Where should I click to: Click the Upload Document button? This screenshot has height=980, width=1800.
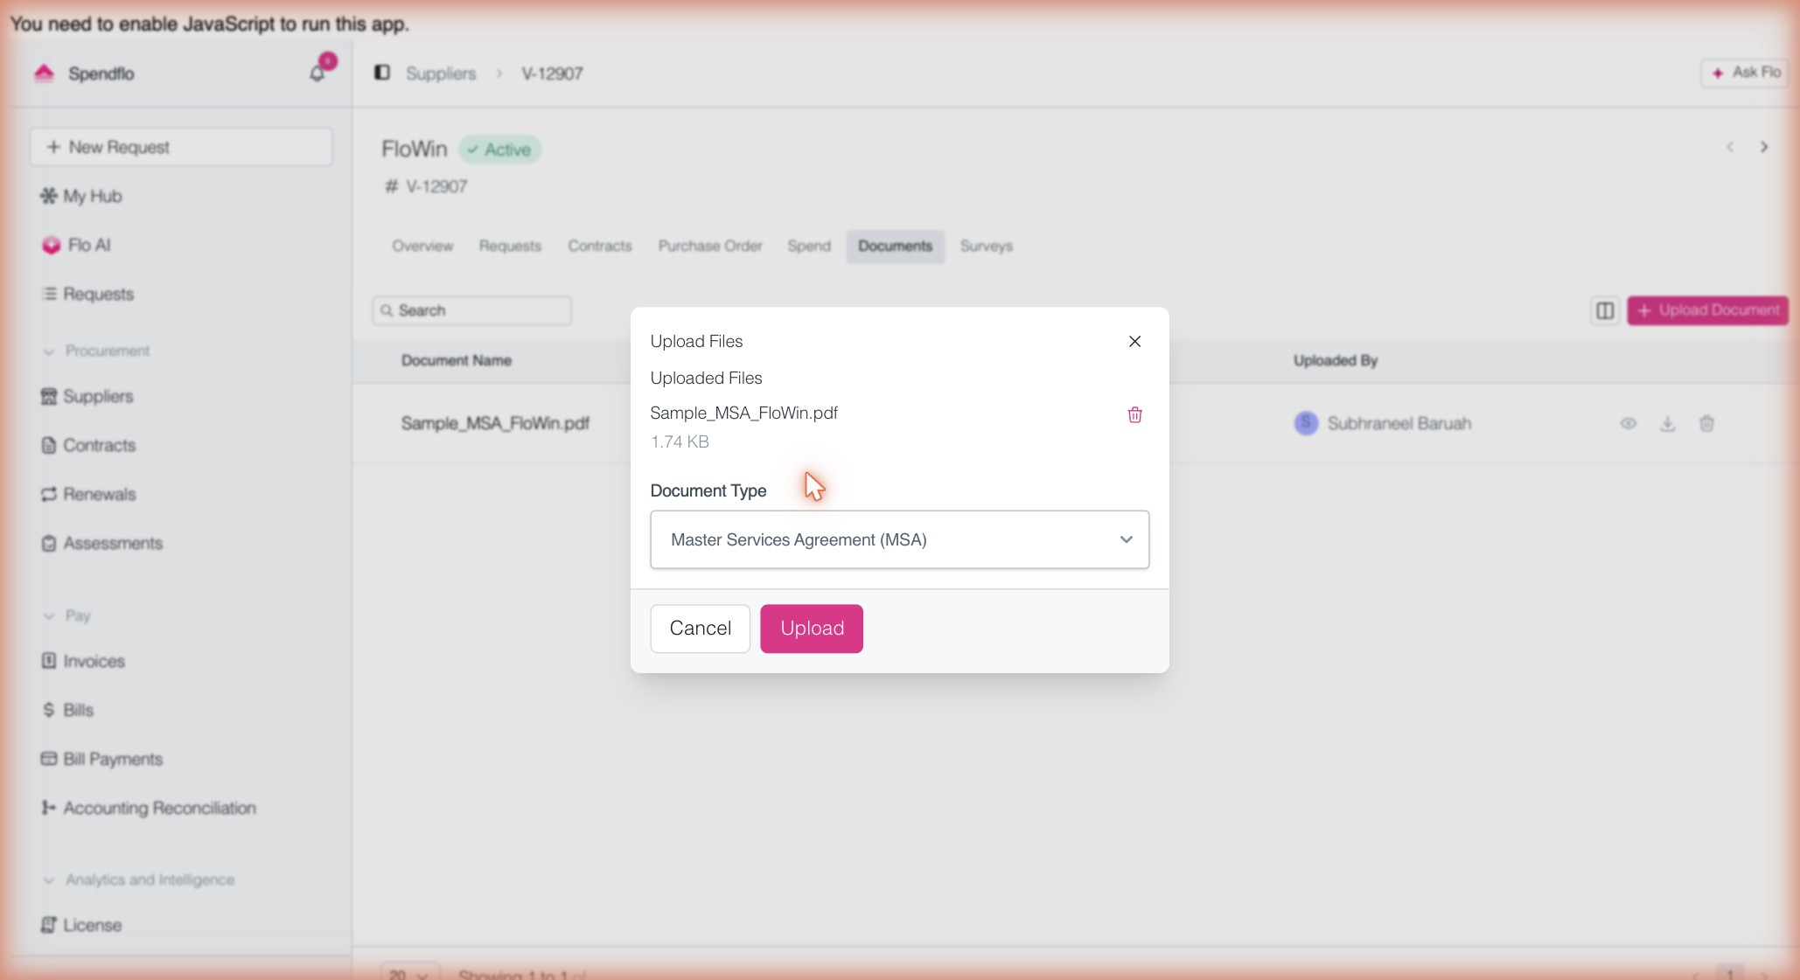tap(1707, 310)
